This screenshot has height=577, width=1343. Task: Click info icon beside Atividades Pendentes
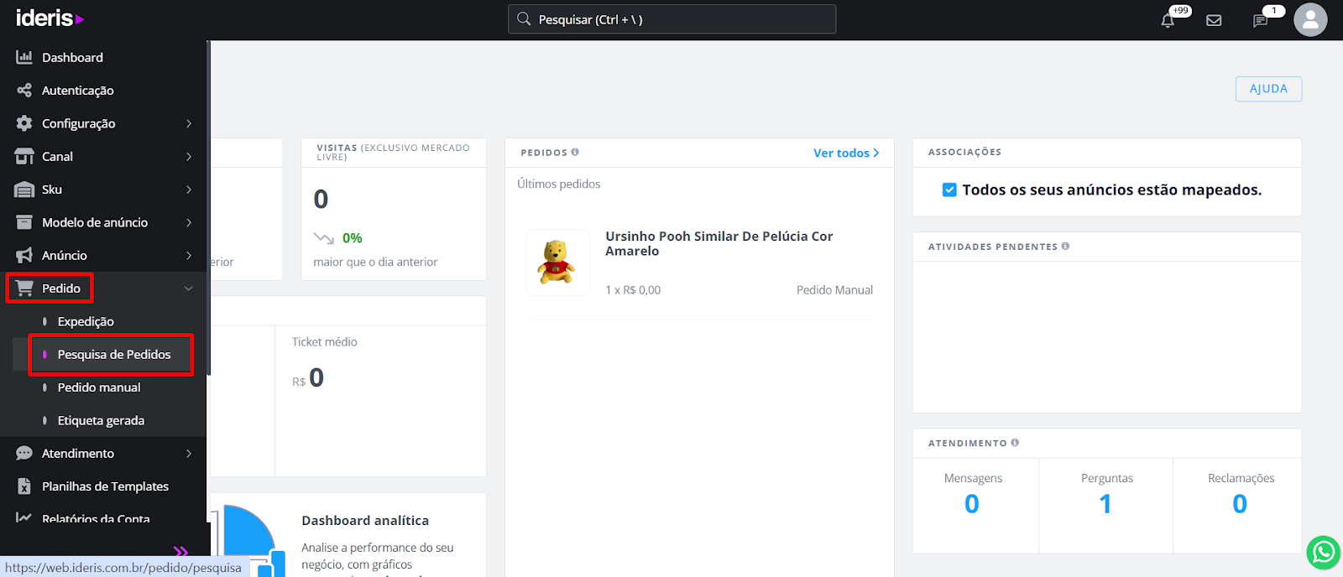1065,246
